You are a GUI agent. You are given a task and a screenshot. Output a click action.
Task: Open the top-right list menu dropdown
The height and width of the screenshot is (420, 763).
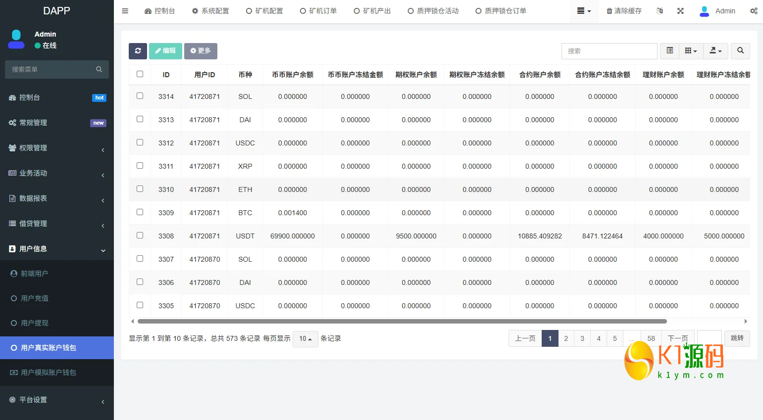click(x=584, y=11)
